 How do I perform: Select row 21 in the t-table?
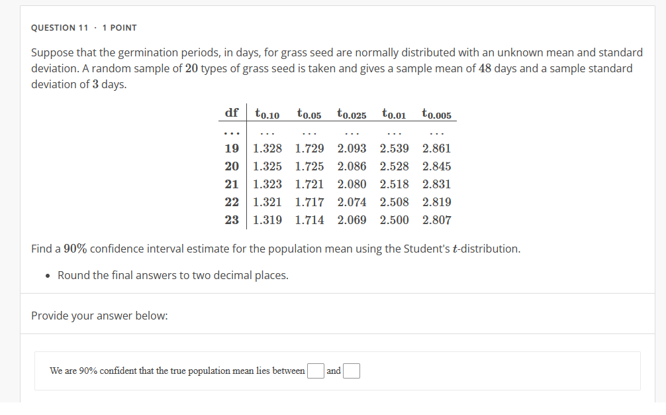[x=232, y=184]
